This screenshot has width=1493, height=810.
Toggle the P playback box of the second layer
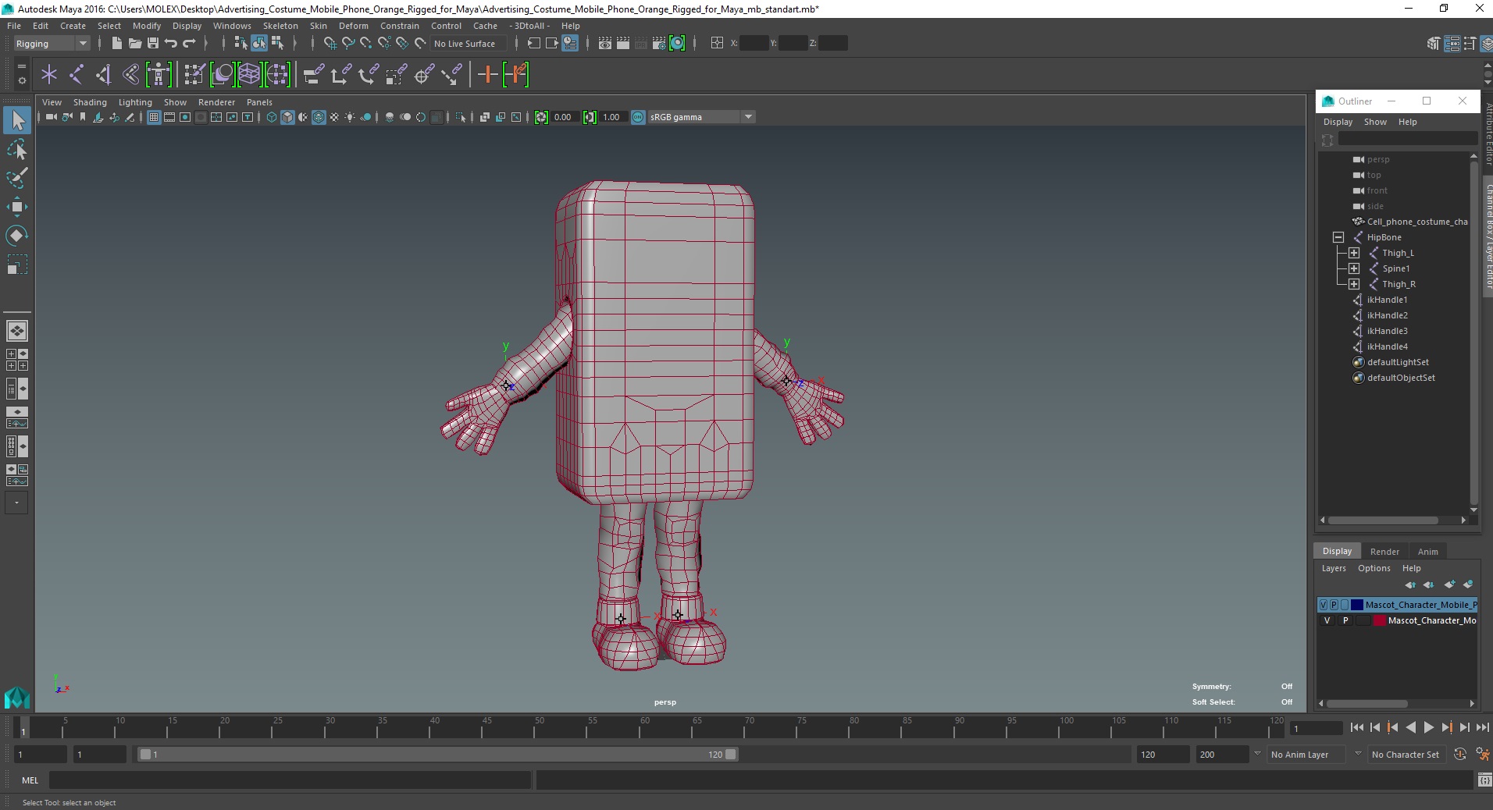tap(1345, 620)
